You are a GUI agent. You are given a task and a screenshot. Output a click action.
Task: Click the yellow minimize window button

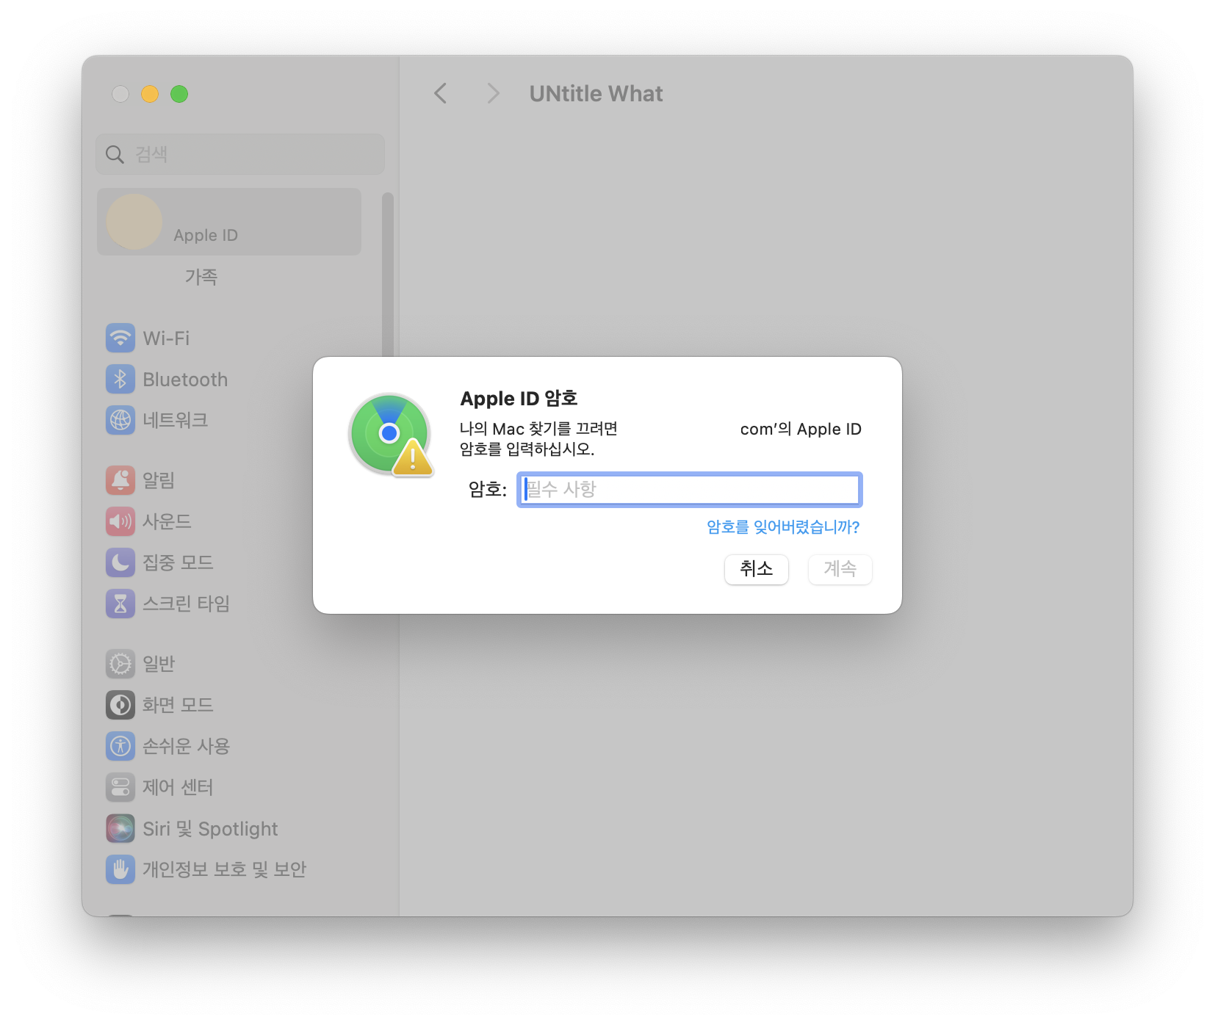[x=150, y=94]
